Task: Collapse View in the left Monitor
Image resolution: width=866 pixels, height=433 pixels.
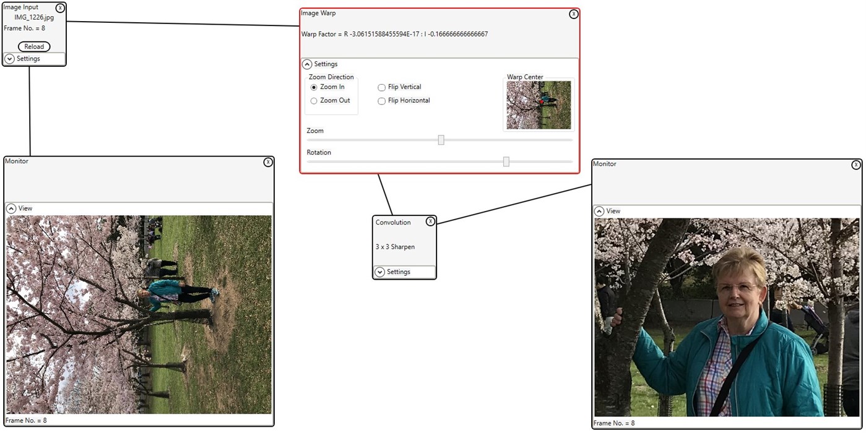Action: point(11,208)
